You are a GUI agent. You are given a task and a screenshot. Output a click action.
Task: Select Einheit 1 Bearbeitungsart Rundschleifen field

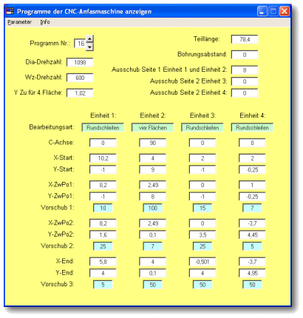pos(103,128)
